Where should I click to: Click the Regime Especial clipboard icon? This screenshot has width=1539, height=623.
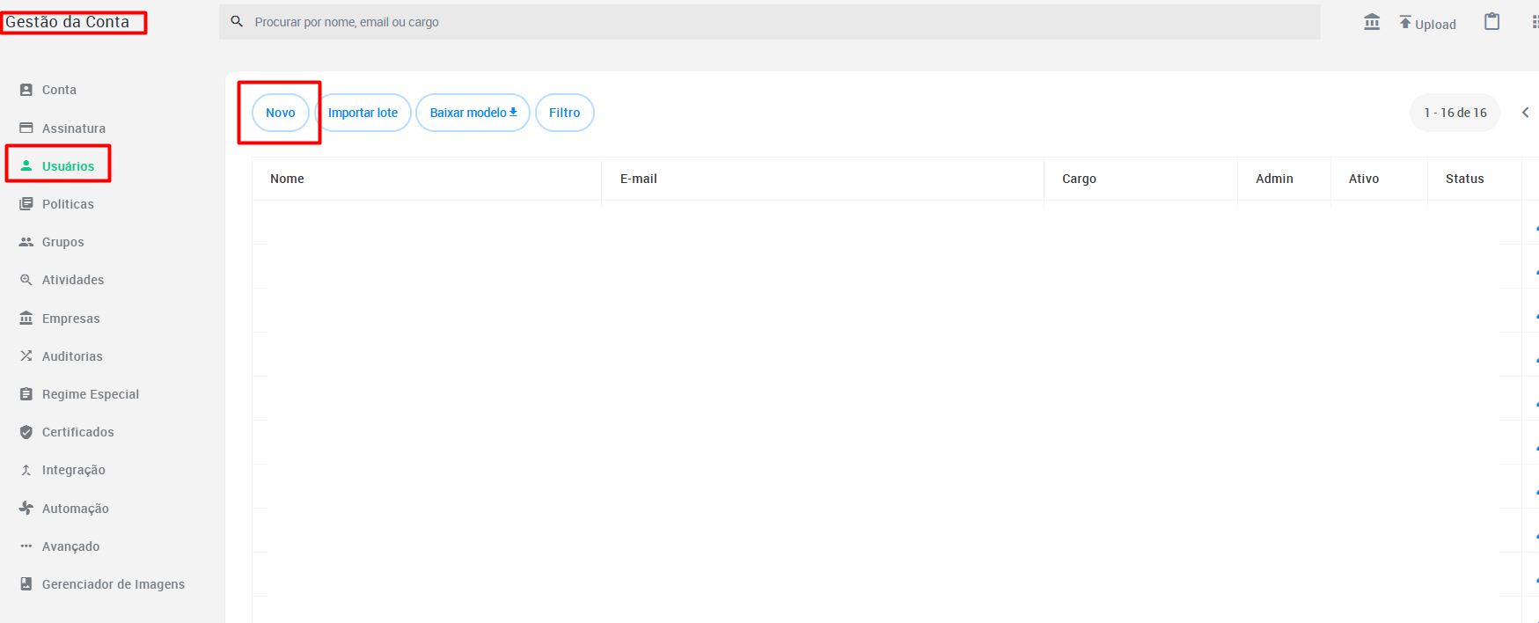click(26, 394)
